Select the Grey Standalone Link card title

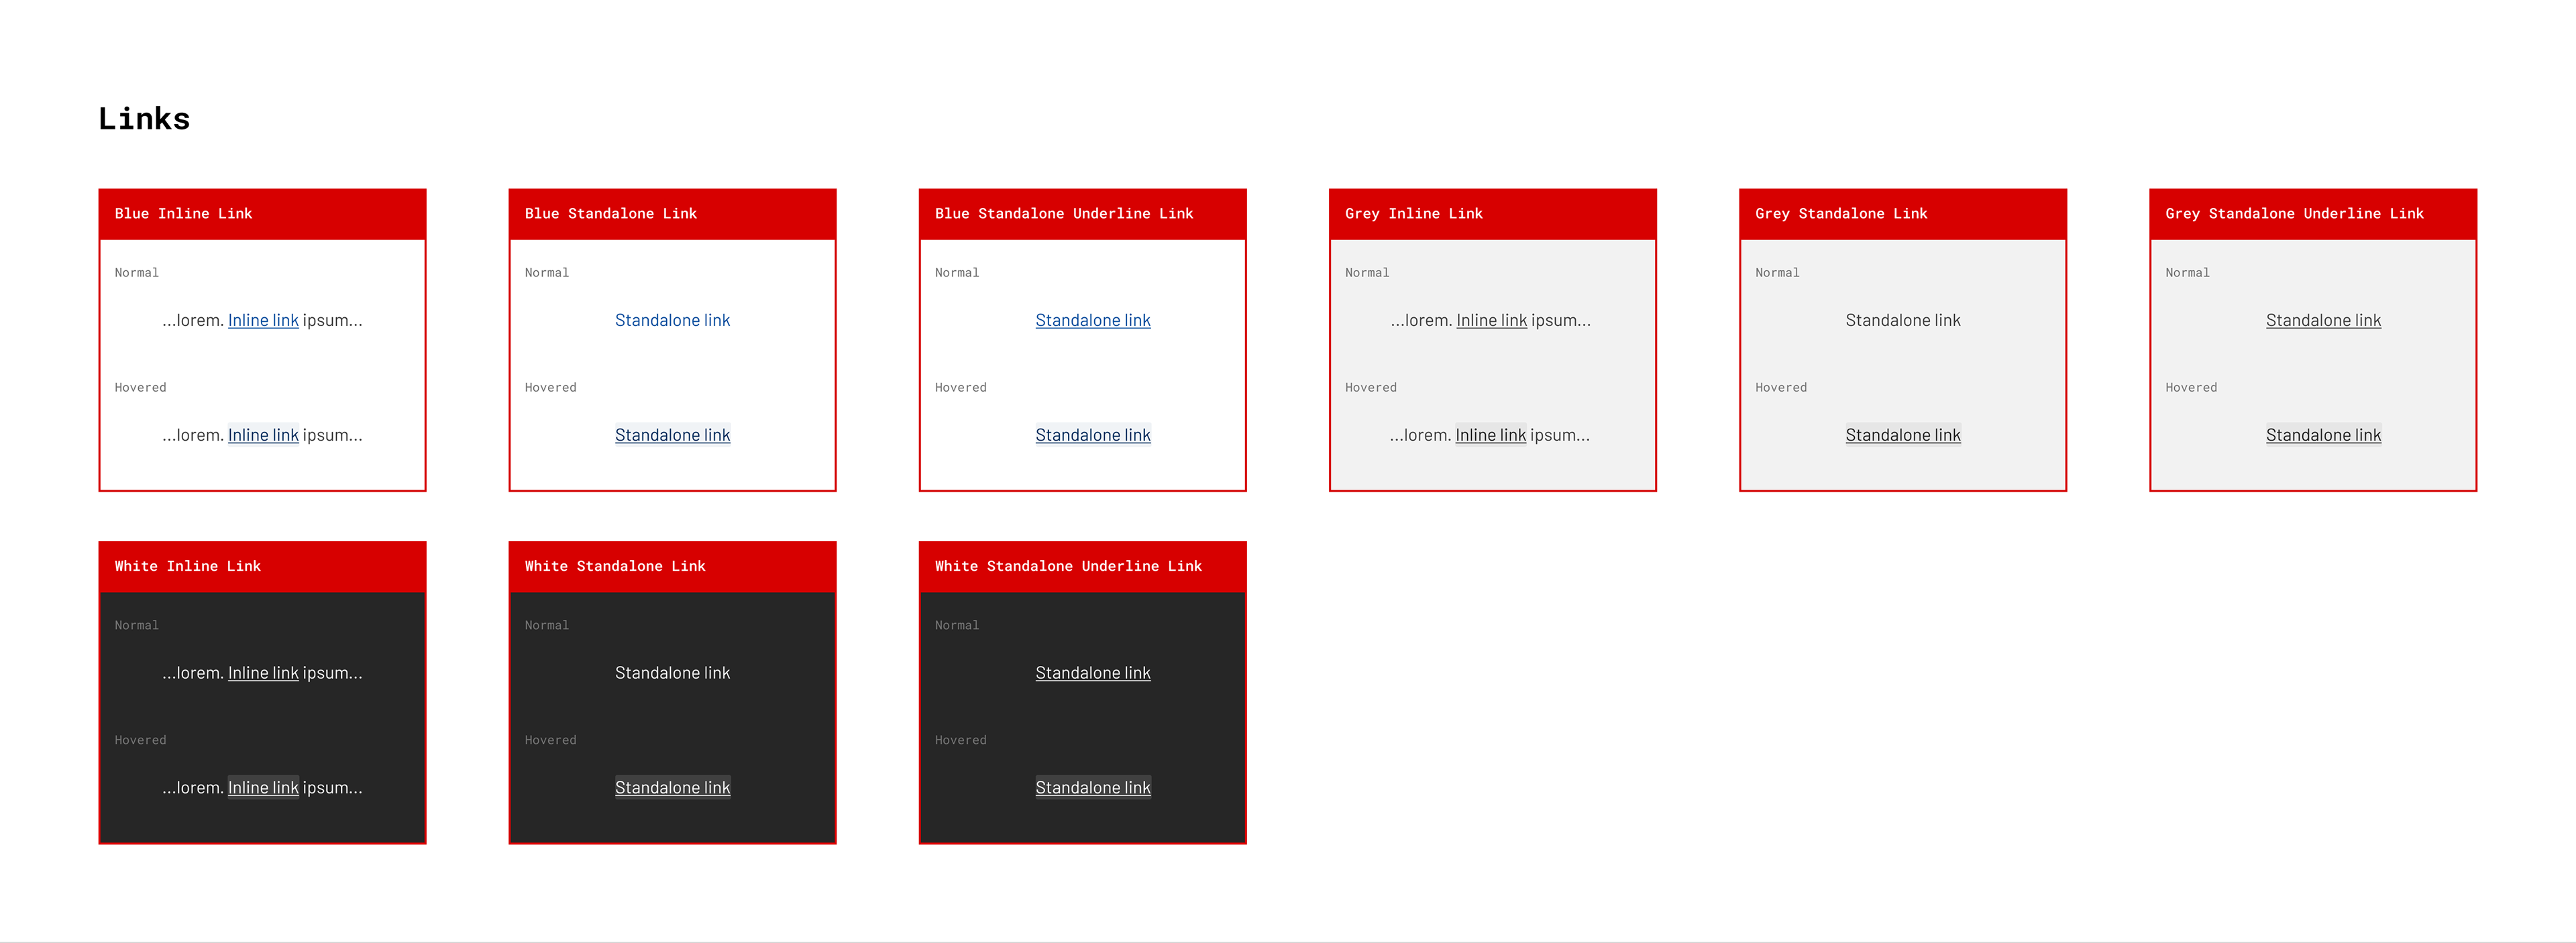[x=1841, y=214]
